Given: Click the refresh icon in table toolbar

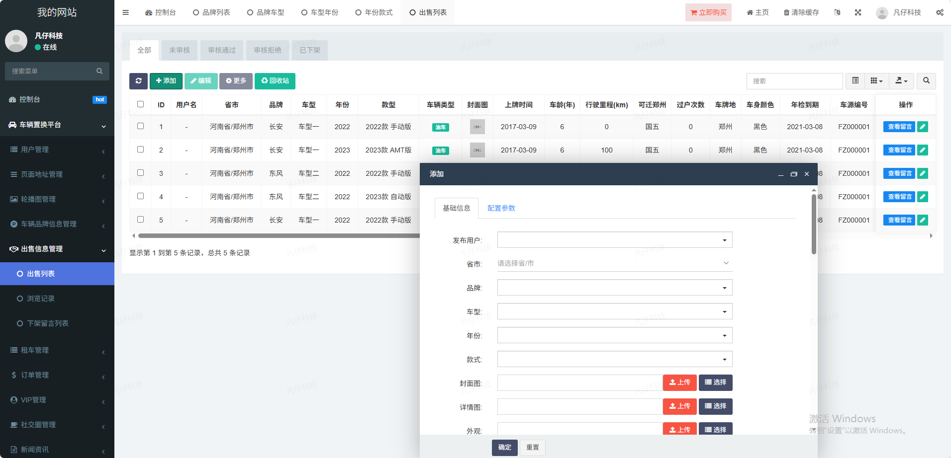Looking at the screenshot, I should 138,81.
